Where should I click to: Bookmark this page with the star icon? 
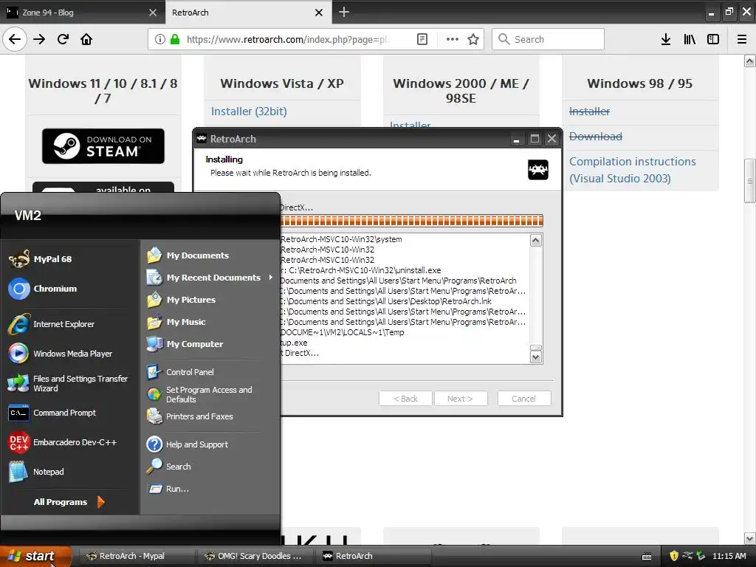(x=473, y=39)
